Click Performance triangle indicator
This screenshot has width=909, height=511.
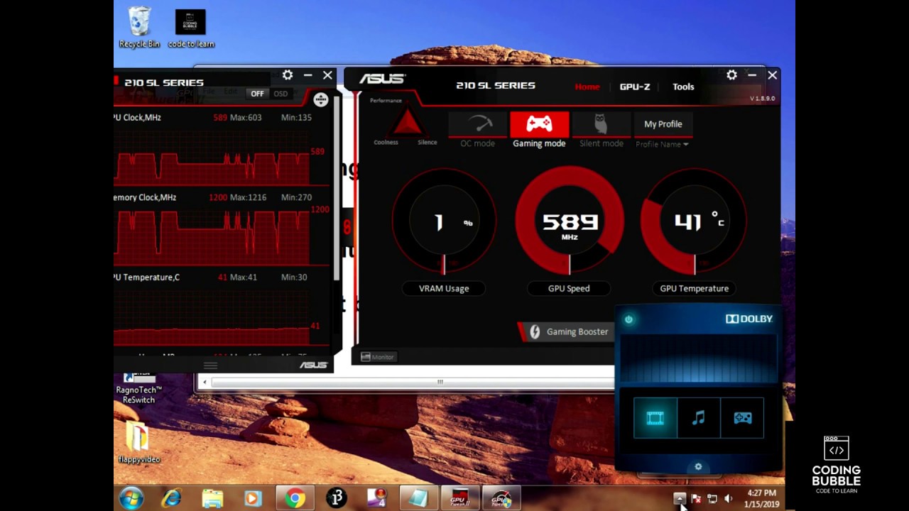(x=407, y=122)
